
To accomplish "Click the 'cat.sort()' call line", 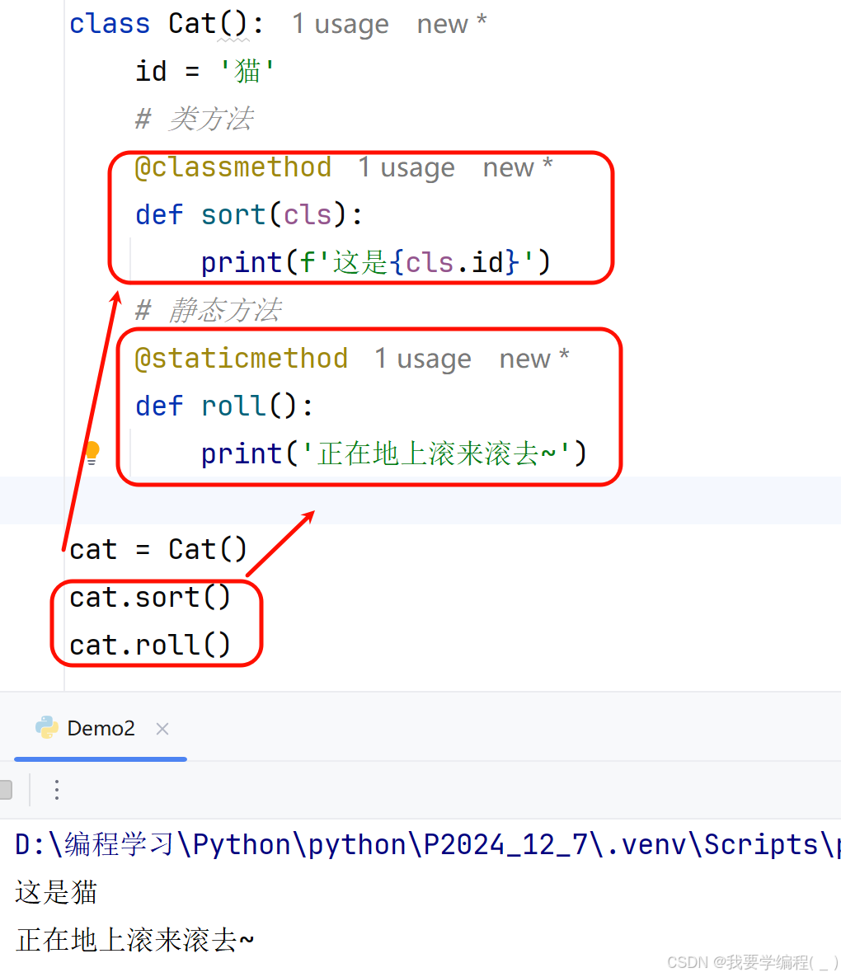I will 150,598.
